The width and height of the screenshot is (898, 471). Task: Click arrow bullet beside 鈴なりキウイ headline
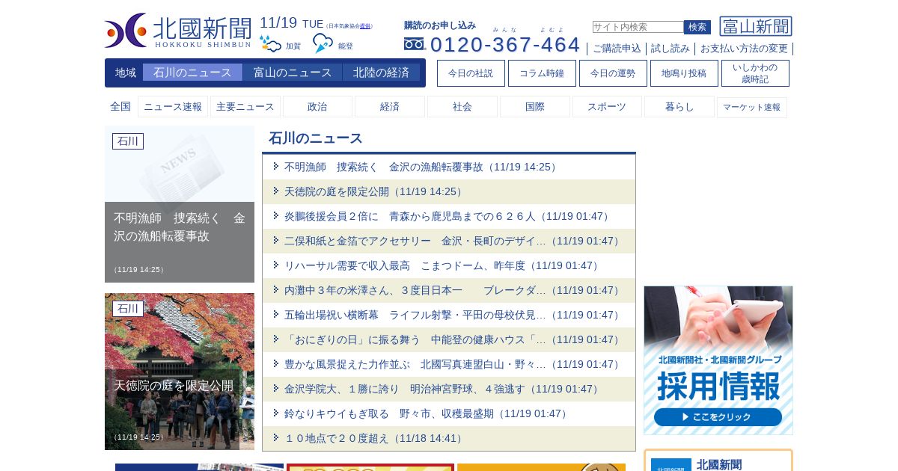click(276, 413)
